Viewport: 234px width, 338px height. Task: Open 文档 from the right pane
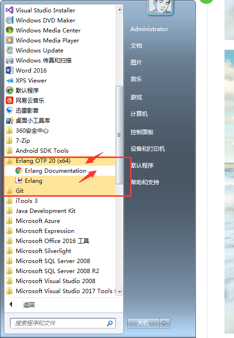[x=136, y=46]
